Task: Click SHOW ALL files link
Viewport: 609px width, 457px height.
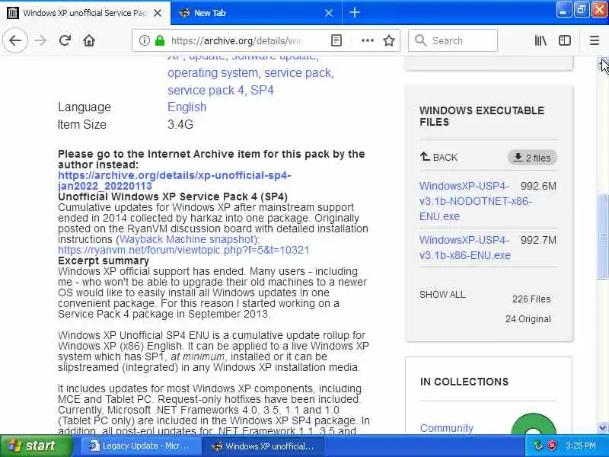Action: [x=442, y=294]
